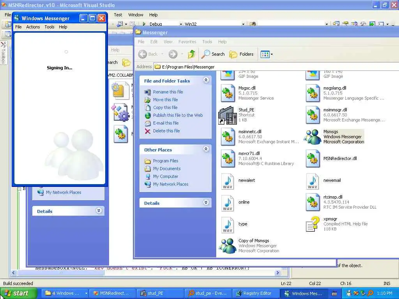Select msimnetc.dll file icon
Image resolution: width=399 pixels, height=299 pixels.
pyautogui.click(x=228, y=137)
